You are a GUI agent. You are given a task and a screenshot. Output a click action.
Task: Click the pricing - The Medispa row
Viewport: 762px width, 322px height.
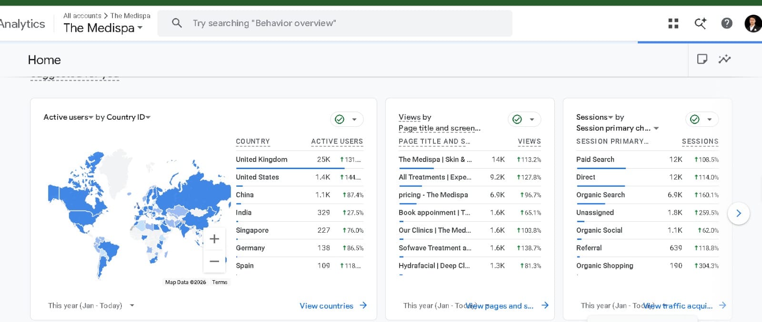pyautogui.click(x=470, y=195)
